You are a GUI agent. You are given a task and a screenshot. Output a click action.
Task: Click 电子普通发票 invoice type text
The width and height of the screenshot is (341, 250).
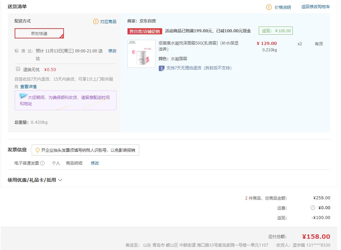[27, 163]
